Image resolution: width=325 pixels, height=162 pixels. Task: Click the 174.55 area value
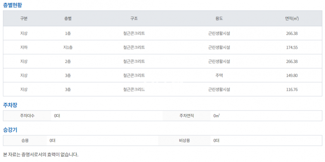[291, 47]
